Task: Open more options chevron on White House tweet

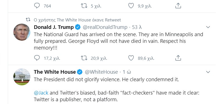Action: pyautogui.click(x=208, y=72)
